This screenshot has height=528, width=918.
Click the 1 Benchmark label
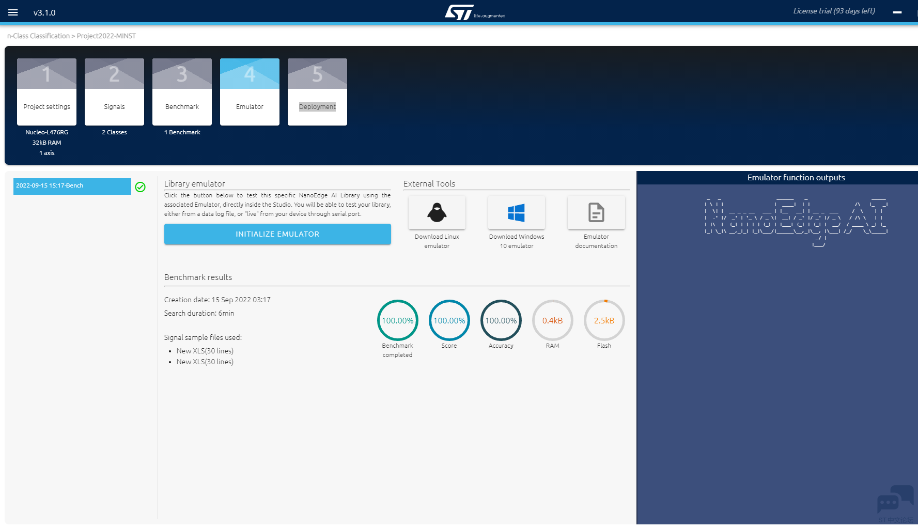pos(182,132)
